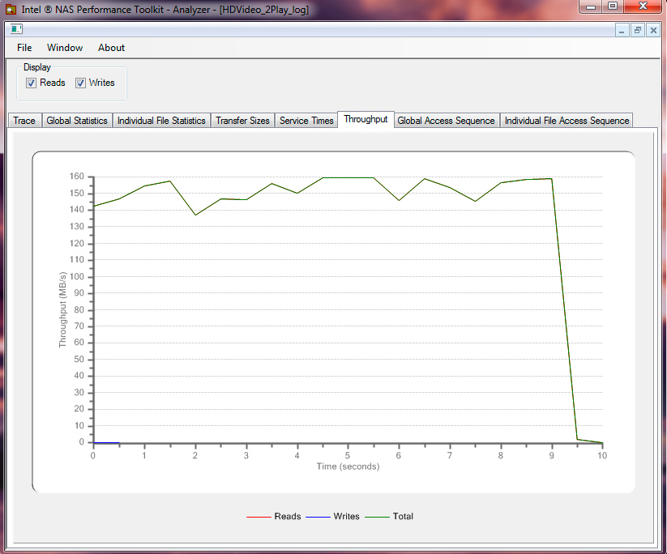This screenshot has width=667, height=554.
Task: Open the Window menu
Action: (65, 48)
